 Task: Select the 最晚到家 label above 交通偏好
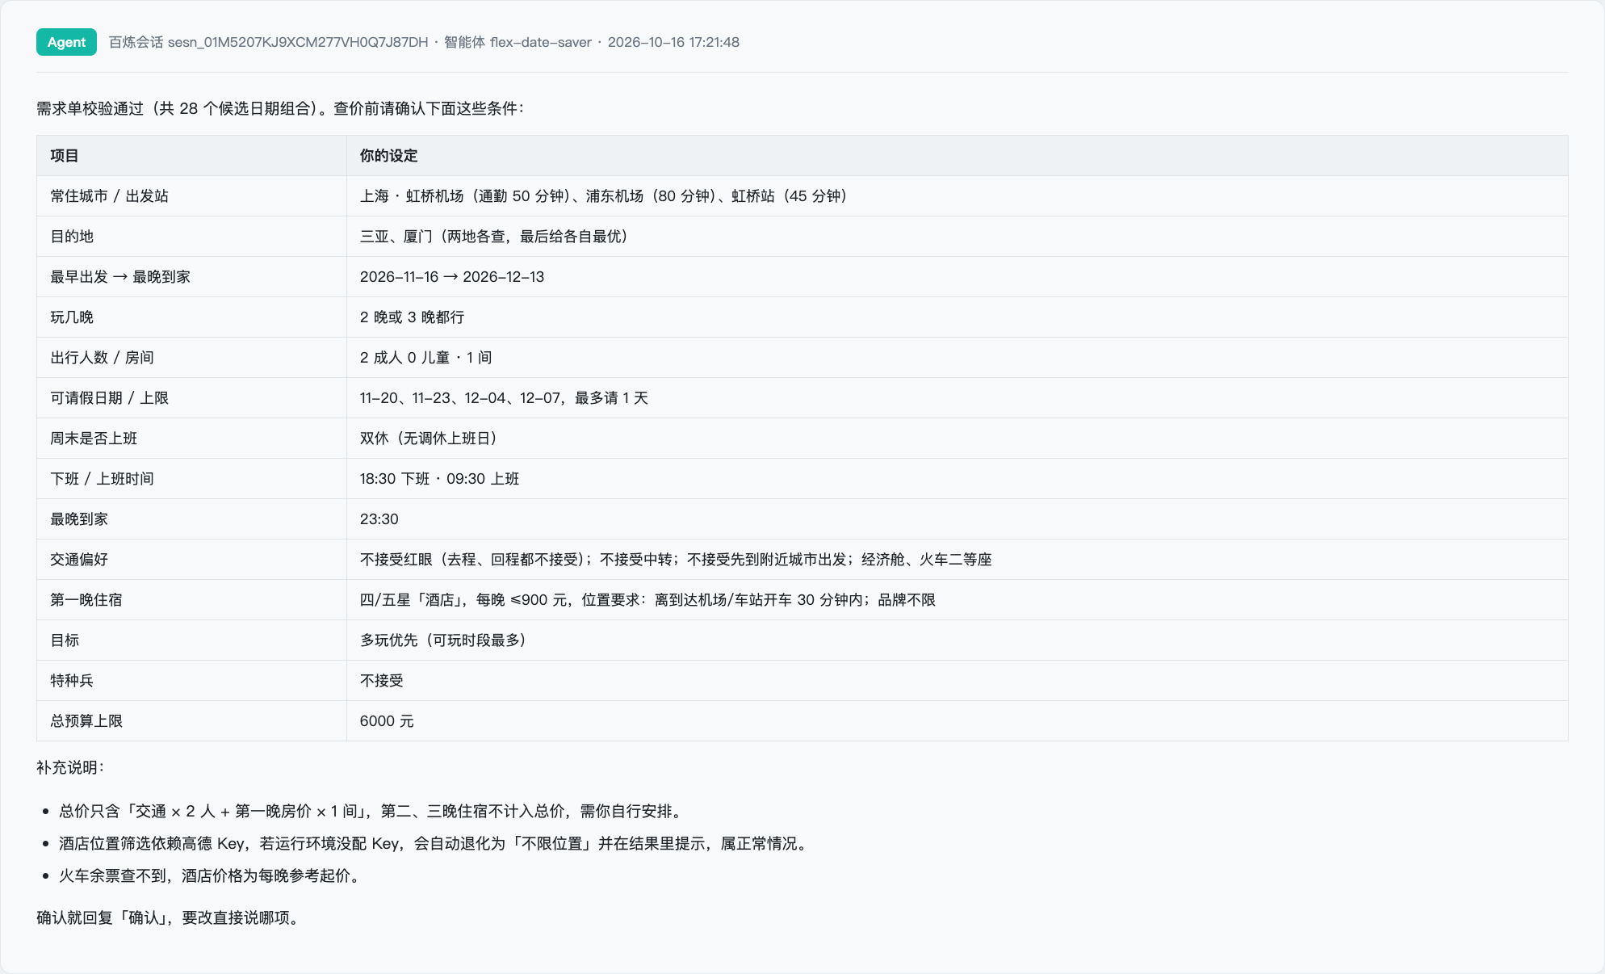pos(79,519)
